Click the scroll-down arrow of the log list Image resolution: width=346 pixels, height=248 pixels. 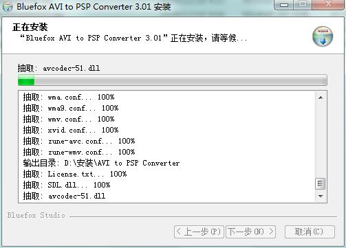point(321,196)
